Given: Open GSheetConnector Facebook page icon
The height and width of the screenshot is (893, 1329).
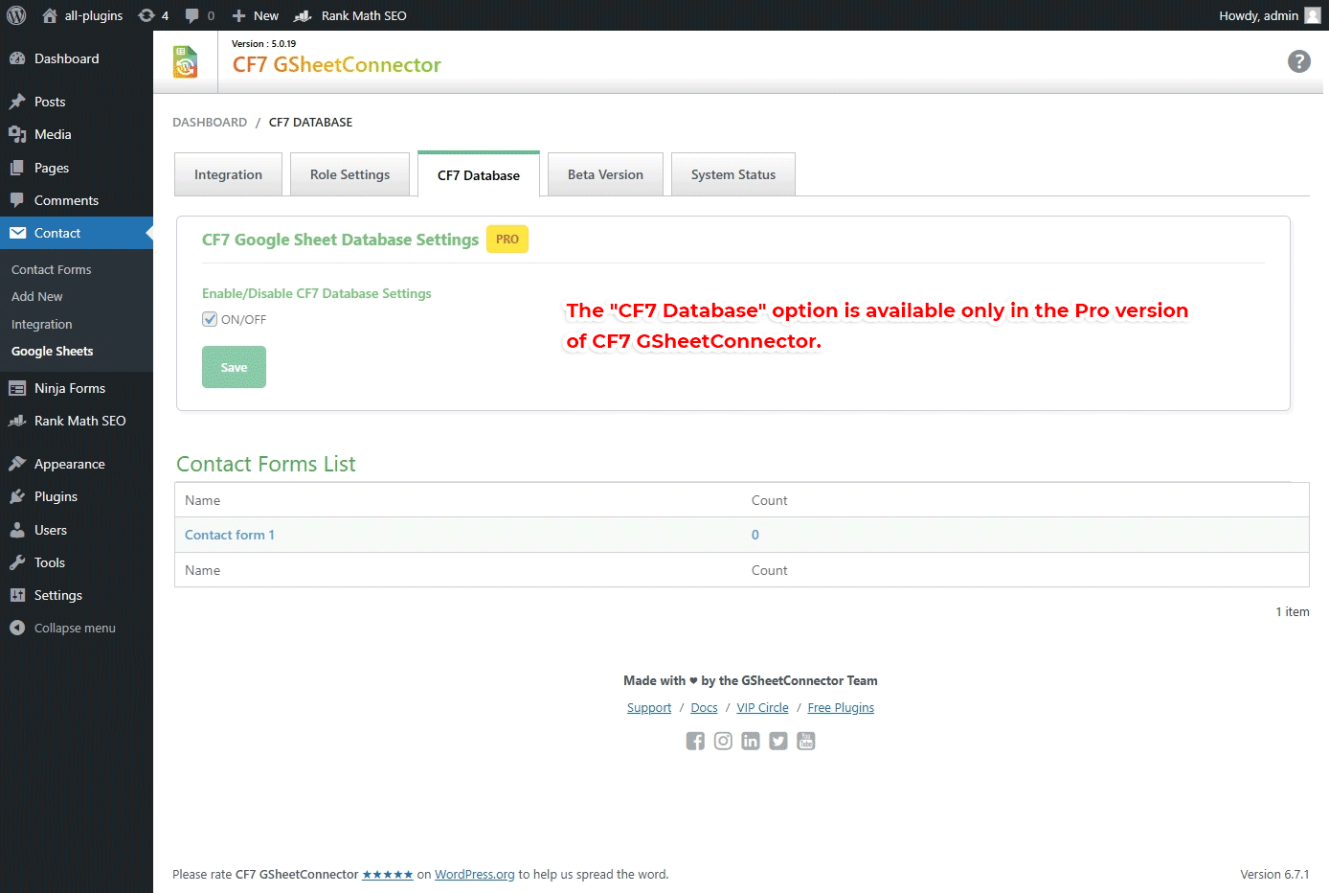Looking at the screenshot, I should pyautogui.click(x=695, y=741).
